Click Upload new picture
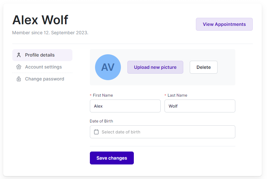Screen dimensions: 267x179 (155, 67)
